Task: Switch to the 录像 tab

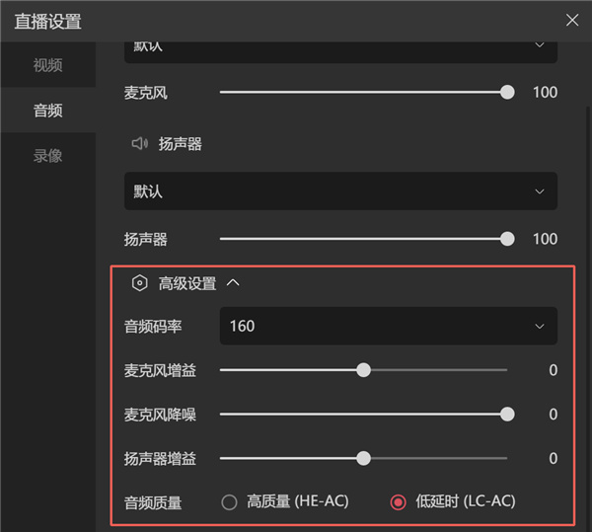Action: (x=47, y=156)
